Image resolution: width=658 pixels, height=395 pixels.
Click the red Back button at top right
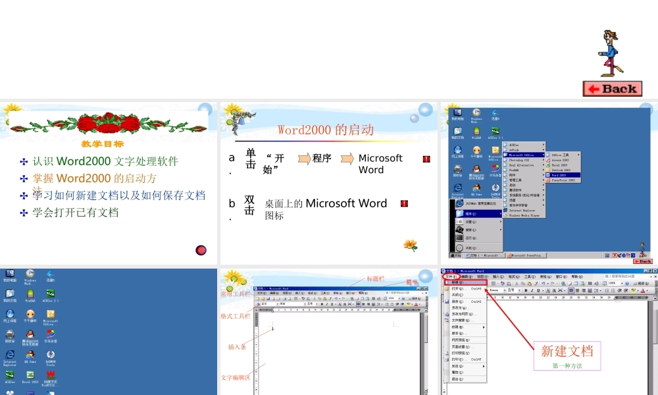(x=612, y=89)
